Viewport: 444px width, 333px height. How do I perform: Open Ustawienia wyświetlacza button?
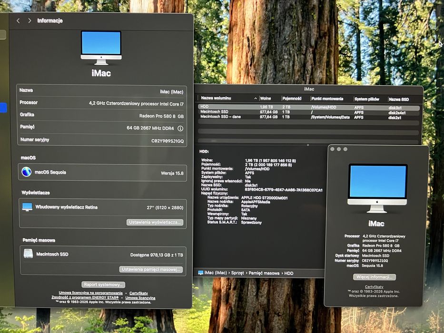click(x=155, y=222)
